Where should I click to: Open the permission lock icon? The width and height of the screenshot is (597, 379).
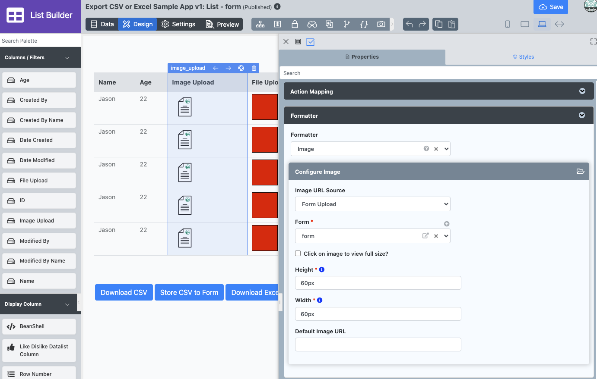click(x=295, y=24)
